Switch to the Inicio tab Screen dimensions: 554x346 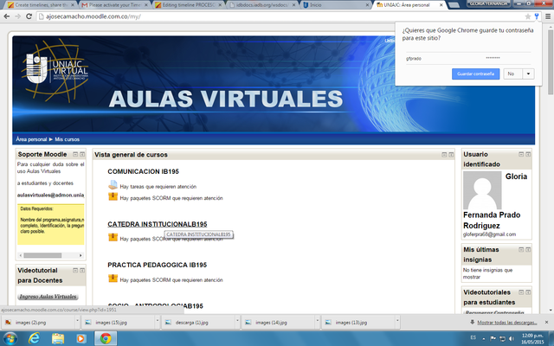[336, 5]
